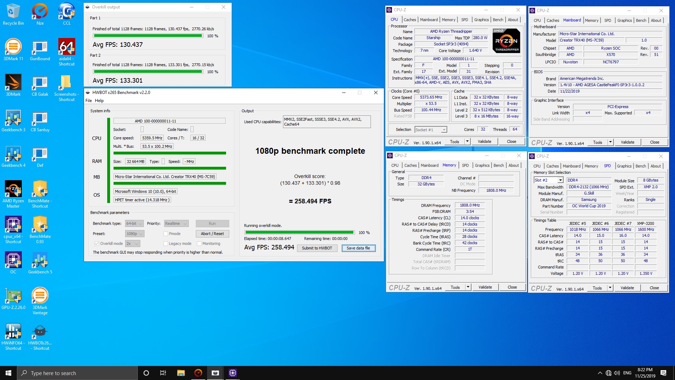Open the BenchMate Shortcut icon
The height and width of the screenshot is (380, 675).
click(x=40, y=194)
